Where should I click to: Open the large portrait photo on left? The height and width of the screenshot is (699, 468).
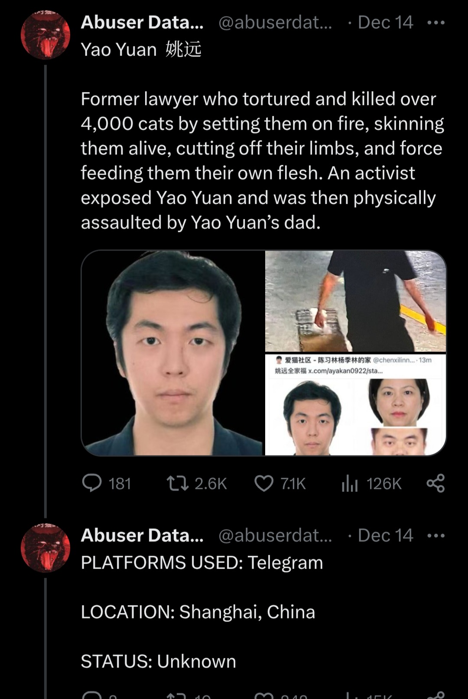coord(172,353)
